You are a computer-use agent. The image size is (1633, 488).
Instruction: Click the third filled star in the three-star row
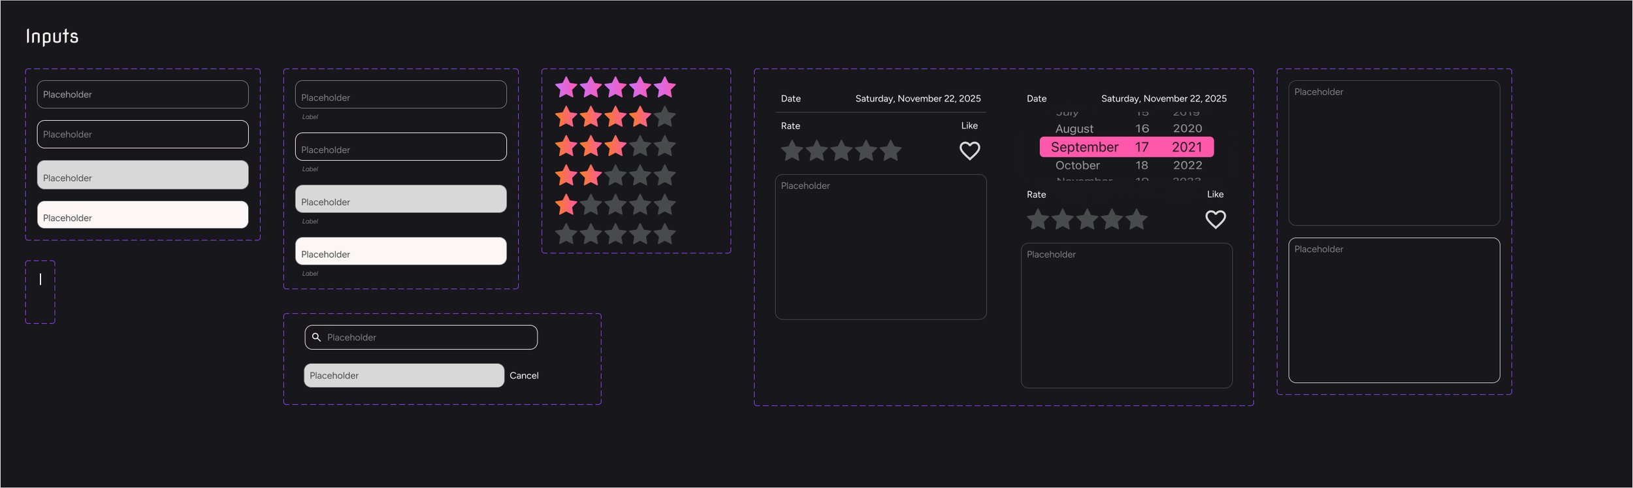coord(615,146)
